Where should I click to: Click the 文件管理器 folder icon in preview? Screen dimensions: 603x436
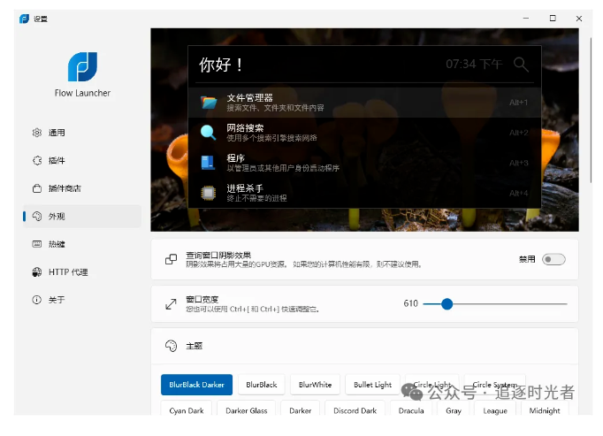click(x=209, y=103)
